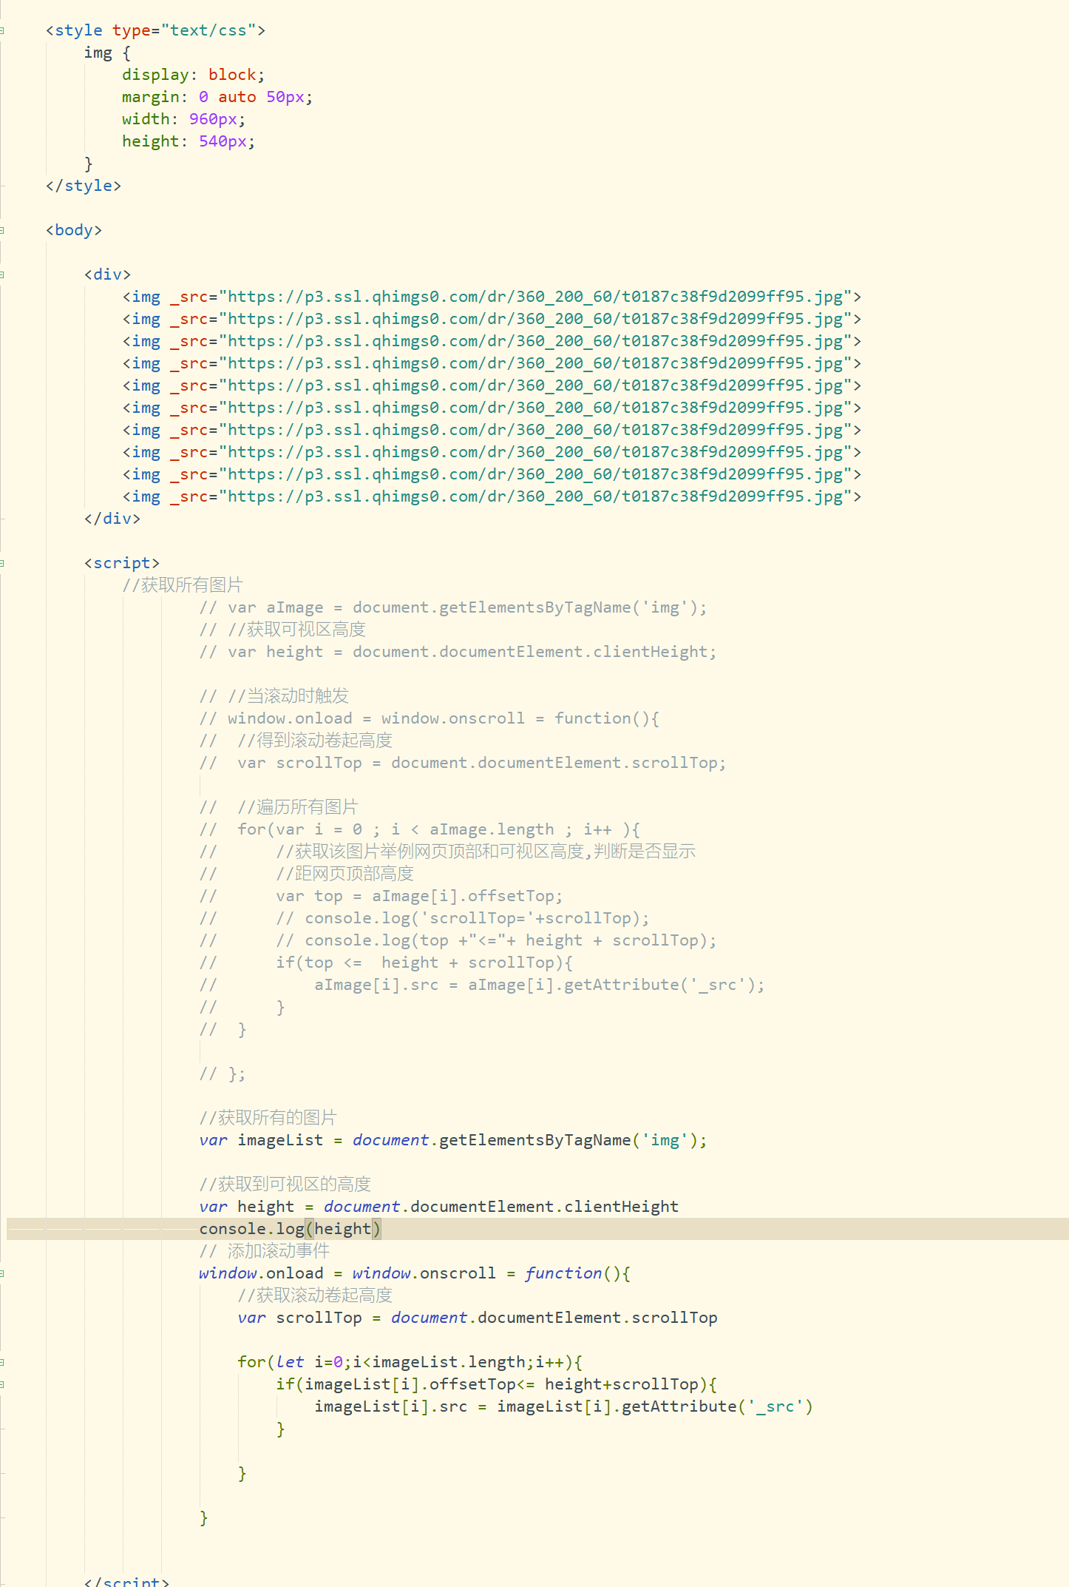
Task: Collapse the if(imageList[i].offsetTop fold marker
Action: tap(2, 1384)
